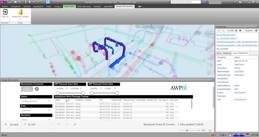Viewport: 259px width, 137px height.
Task: Switch to the Item Tools tab
Action: pos(69,6)
